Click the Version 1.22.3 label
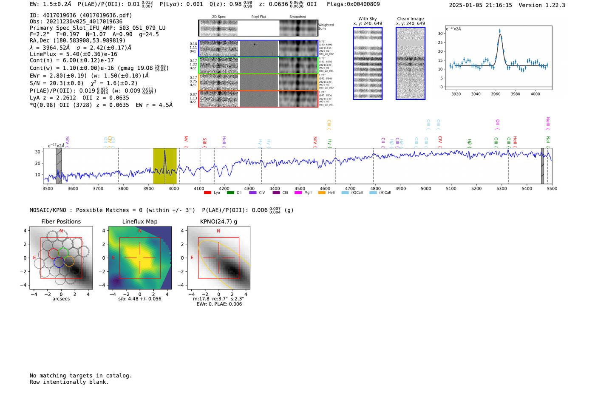 point(542,6)
